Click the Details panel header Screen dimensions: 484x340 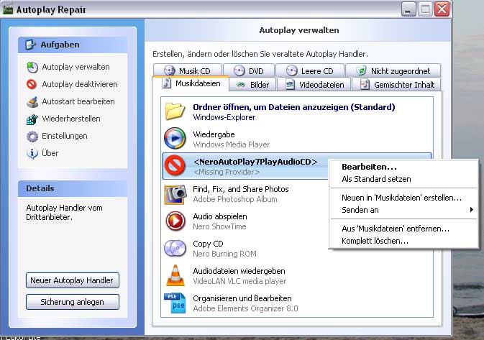tap(73, 188)
